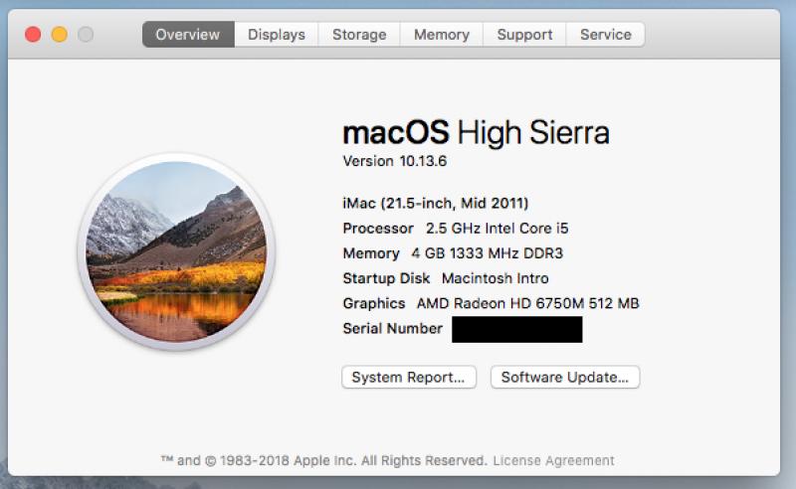Click the Apple copyright notice text

324,460
